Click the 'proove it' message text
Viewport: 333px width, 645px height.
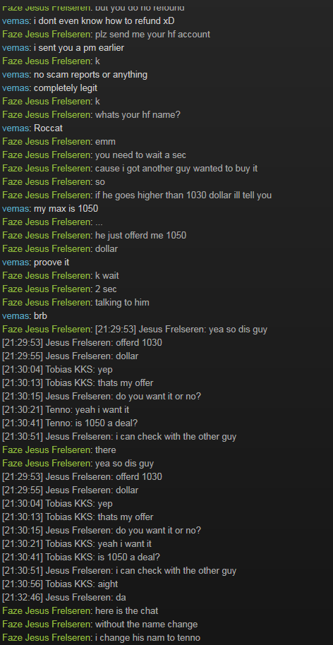[x=52, y=262]
